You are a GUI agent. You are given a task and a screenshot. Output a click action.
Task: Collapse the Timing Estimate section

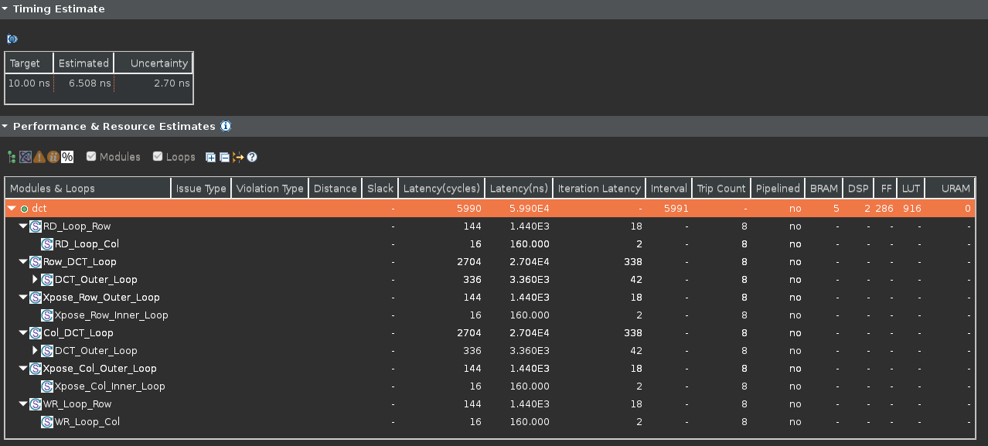pos(5,9)
